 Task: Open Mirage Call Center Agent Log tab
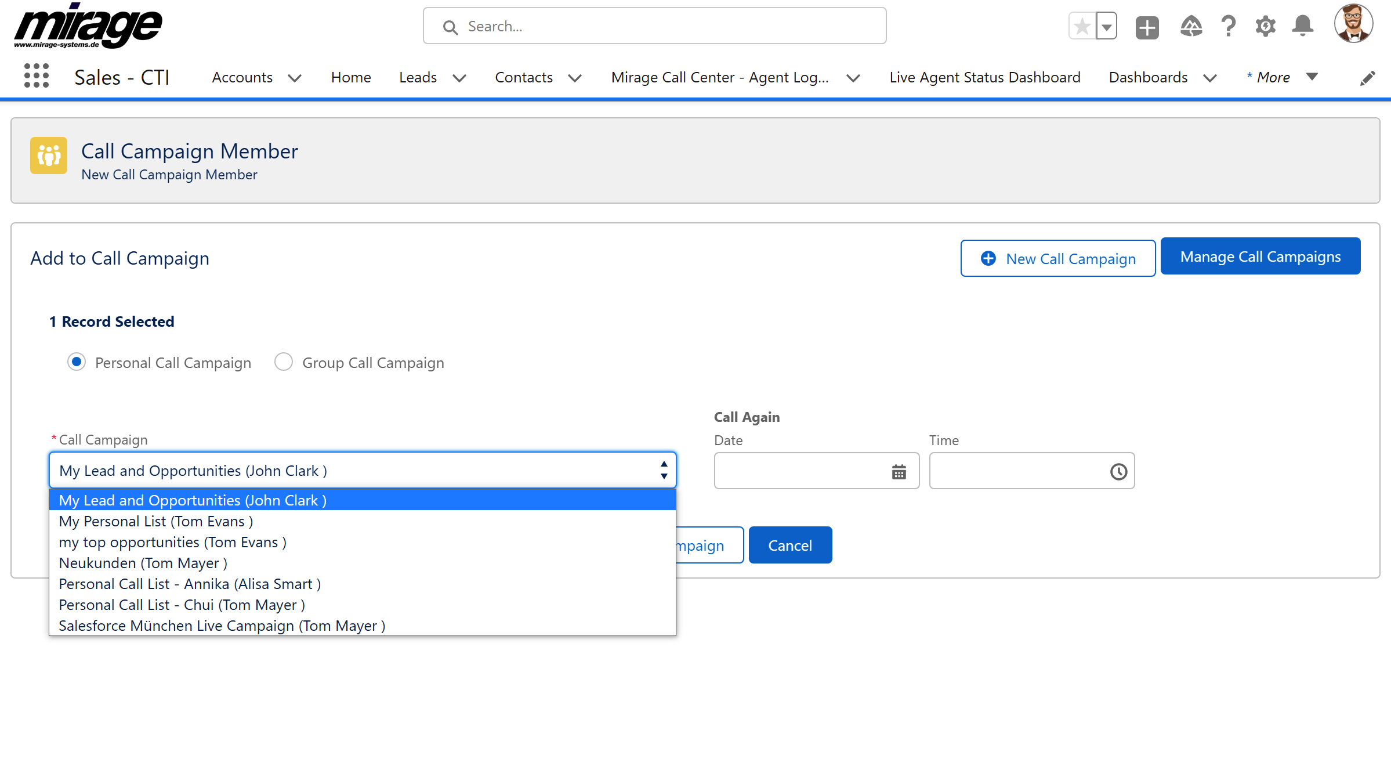720,77
